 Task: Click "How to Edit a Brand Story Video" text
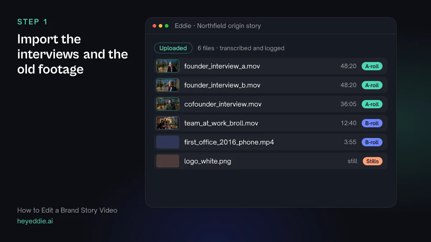[67, 210]
